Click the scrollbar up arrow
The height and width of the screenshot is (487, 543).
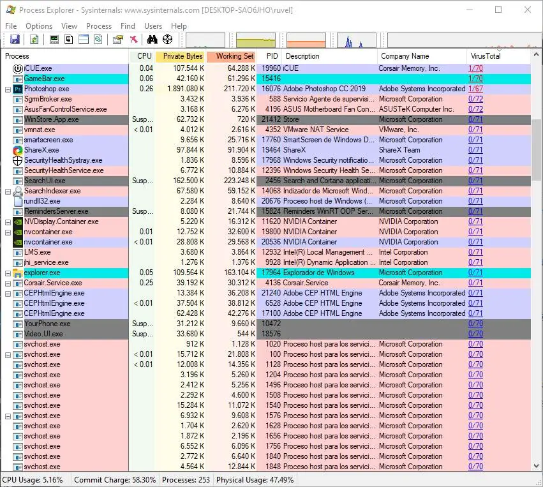[x=536, y=55]
